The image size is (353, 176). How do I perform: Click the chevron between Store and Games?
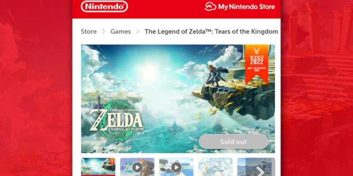[x=104, y=32]
